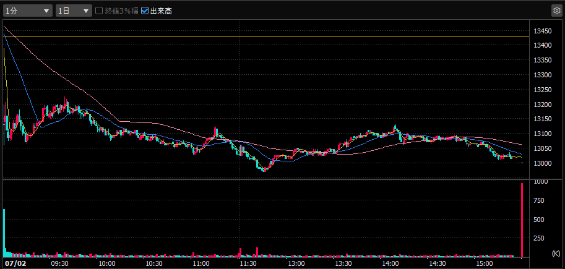Click the 13150 price axis label

[x=542, y=119]
